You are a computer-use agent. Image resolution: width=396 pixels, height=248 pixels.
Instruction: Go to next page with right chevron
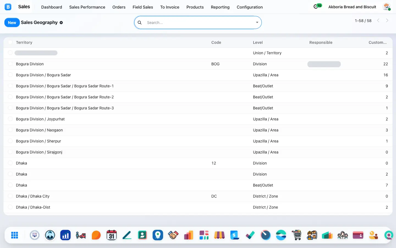[x=387, y=20]
